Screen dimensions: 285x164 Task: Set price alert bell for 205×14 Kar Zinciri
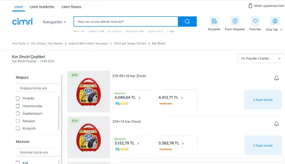[x=276, y=124]
